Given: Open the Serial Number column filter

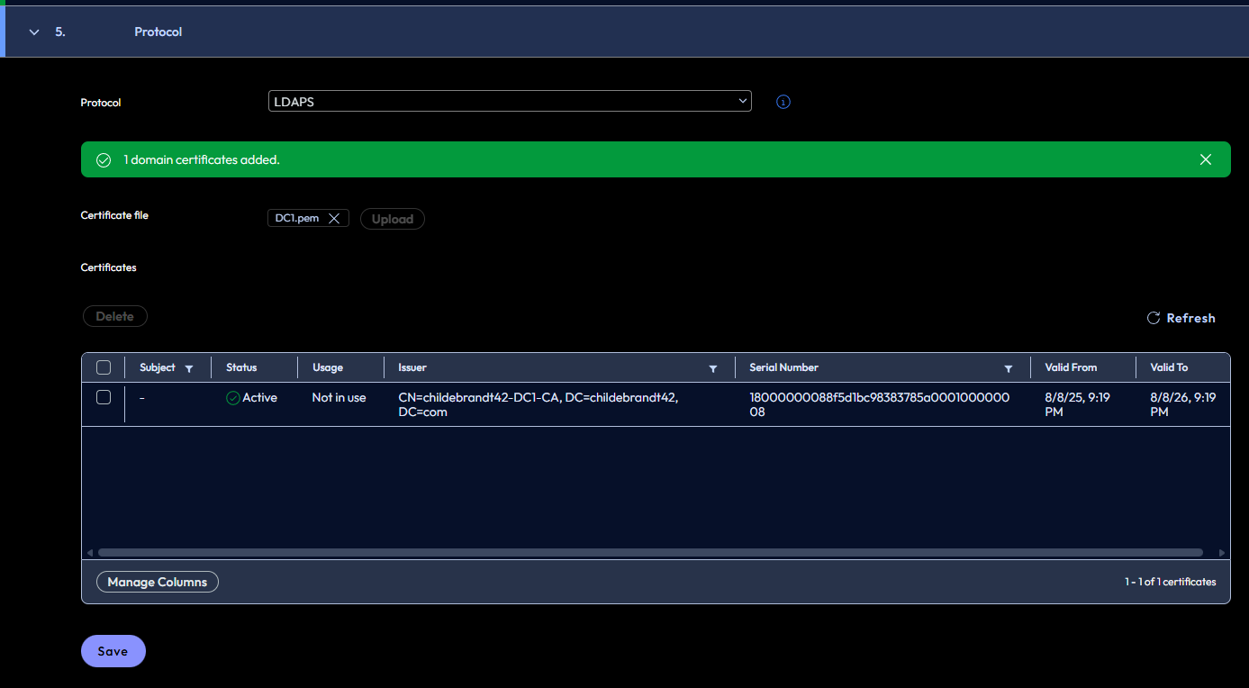Looking at the screenshot, I should [1009, 368].
